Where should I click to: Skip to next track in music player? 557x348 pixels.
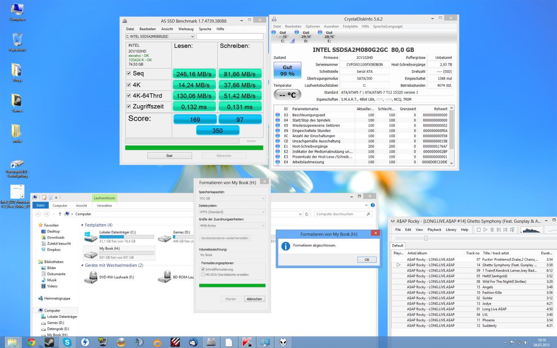coord(505,230)
